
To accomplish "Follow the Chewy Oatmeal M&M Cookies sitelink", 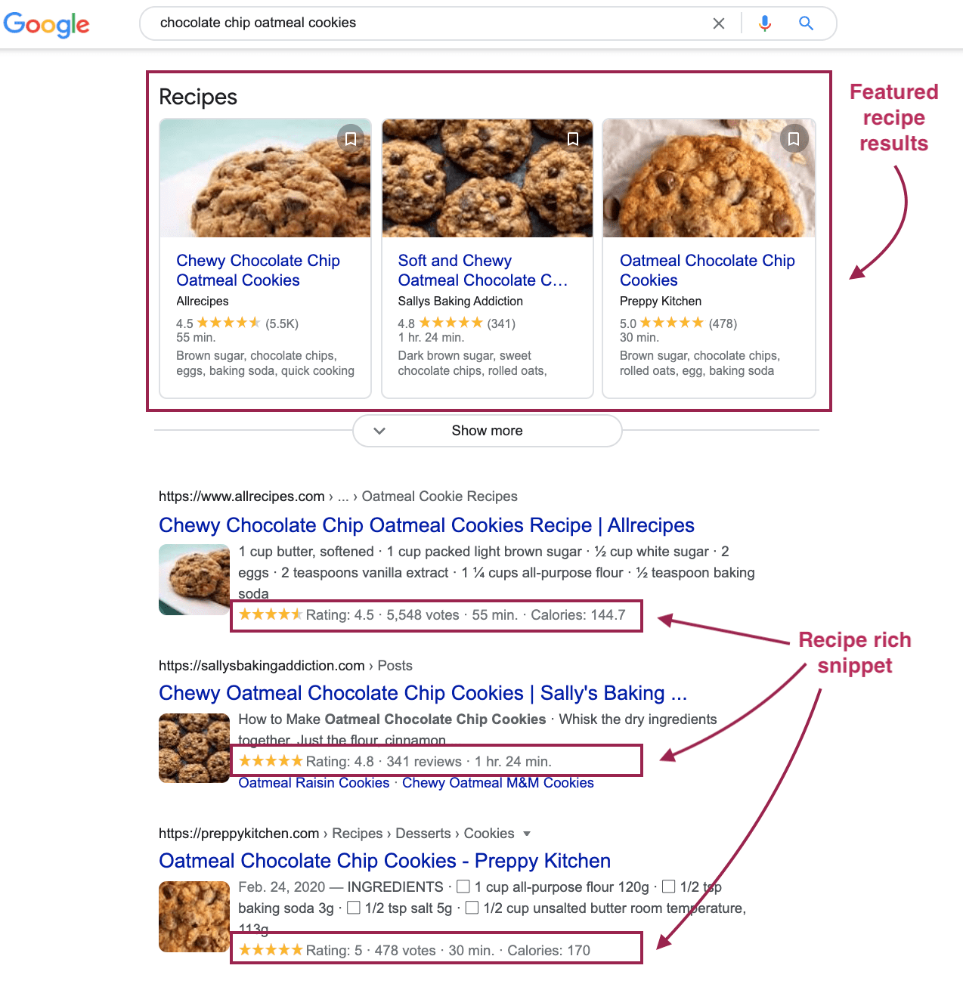I will [x=498, y=783].
